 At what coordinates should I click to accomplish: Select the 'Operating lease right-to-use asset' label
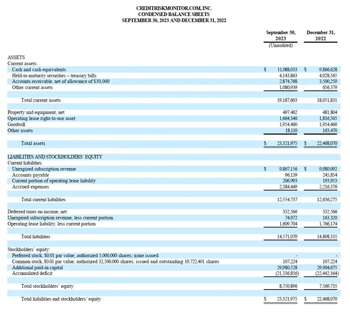[x=41, y=118]
